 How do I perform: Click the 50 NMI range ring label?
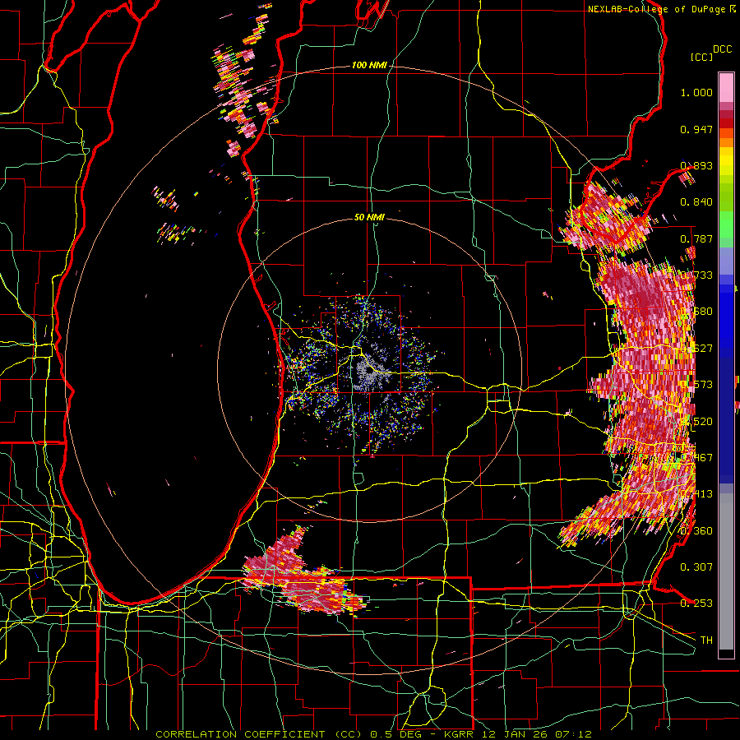click(369, 217)
